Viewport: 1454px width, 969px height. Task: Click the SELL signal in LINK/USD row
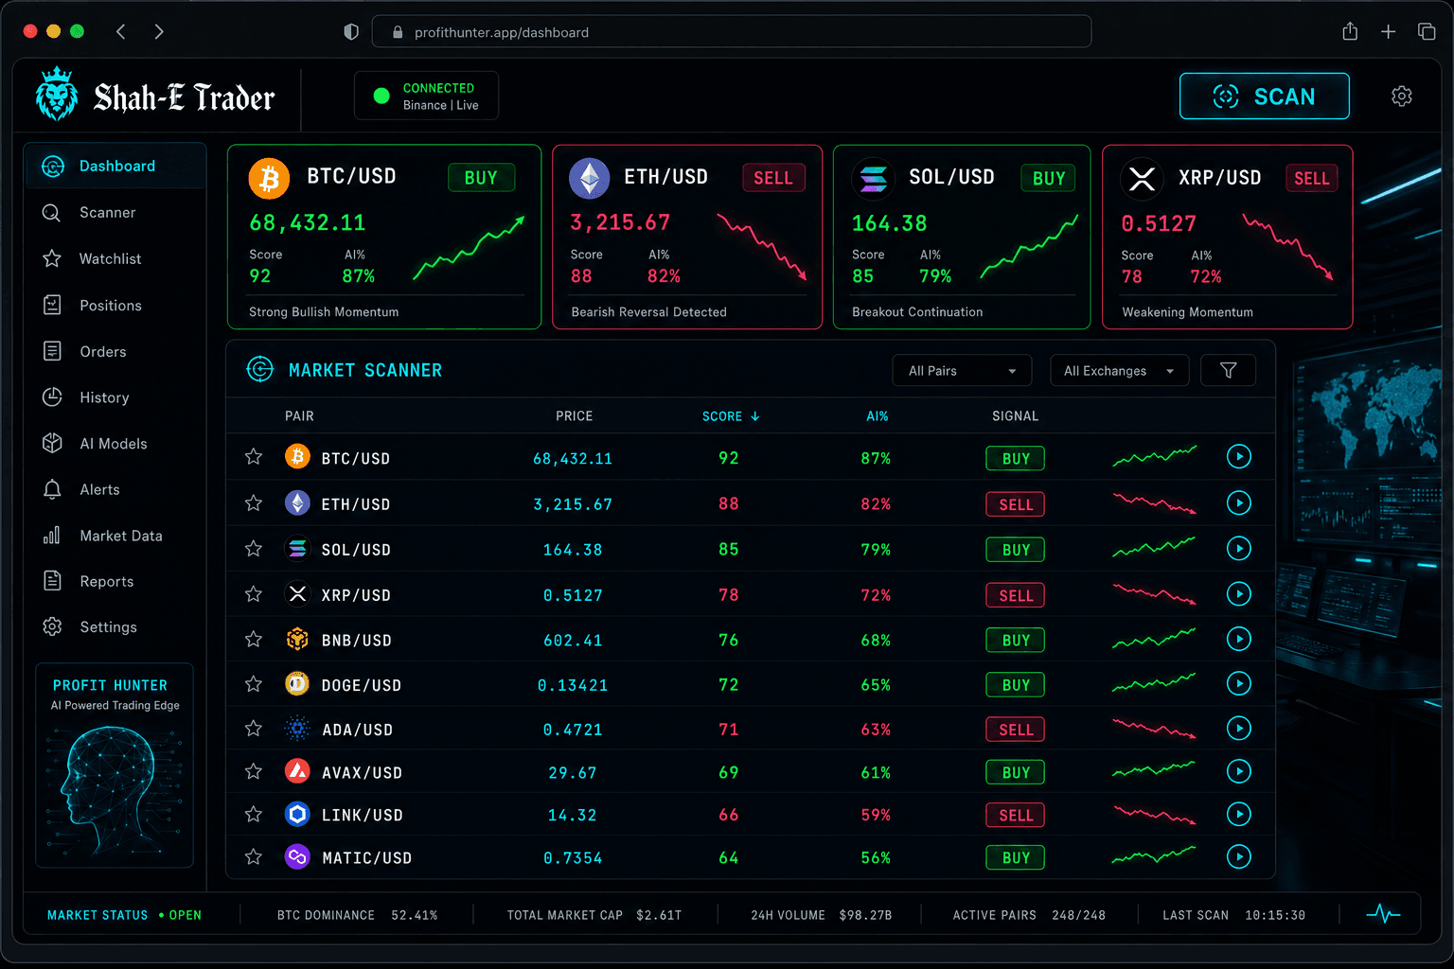click(1016, 815)
